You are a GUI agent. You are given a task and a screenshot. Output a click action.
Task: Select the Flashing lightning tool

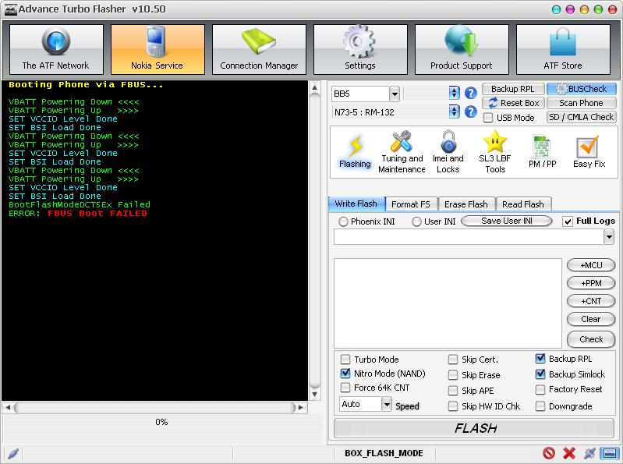(x=355, y=152)
